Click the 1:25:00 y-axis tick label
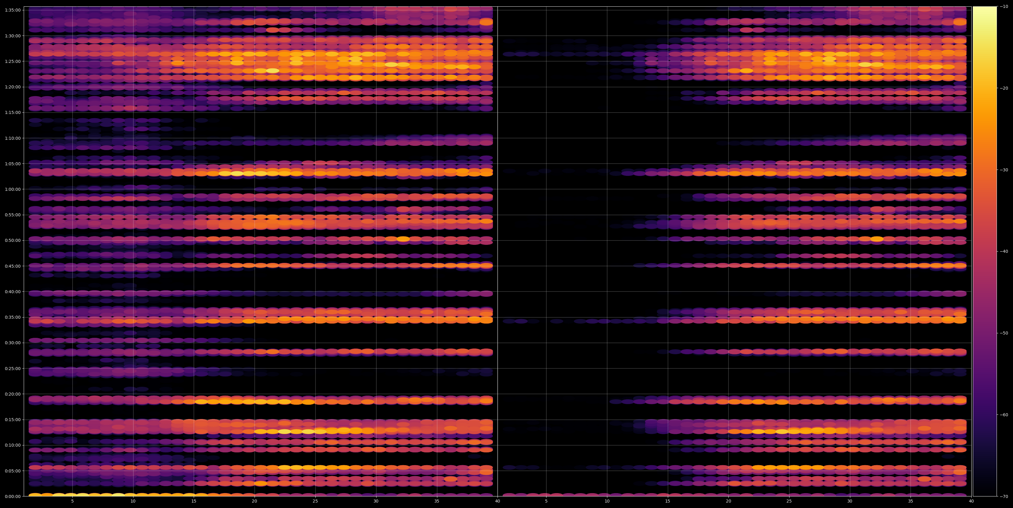The height and width of the screenshot is (508, 1013). 12,61
